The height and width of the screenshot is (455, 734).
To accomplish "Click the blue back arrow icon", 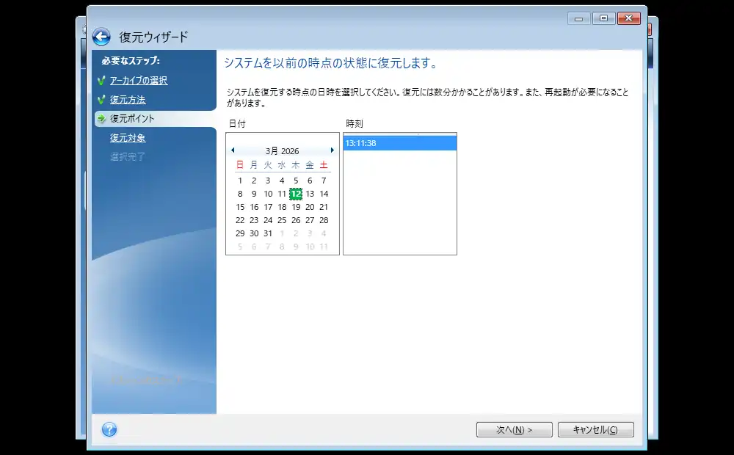I will 101,37.
